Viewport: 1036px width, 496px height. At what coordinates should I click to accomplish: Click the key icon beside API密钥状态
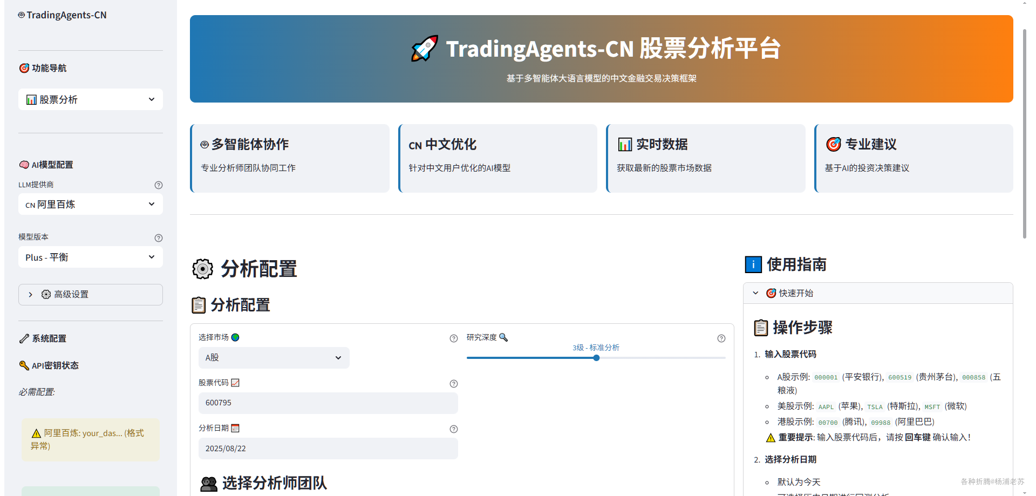pos(24,365)
